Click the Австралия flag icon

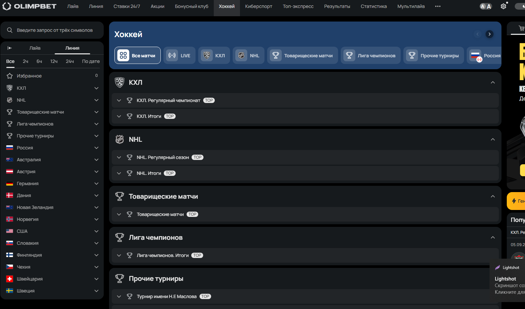[x=10, y=160]
